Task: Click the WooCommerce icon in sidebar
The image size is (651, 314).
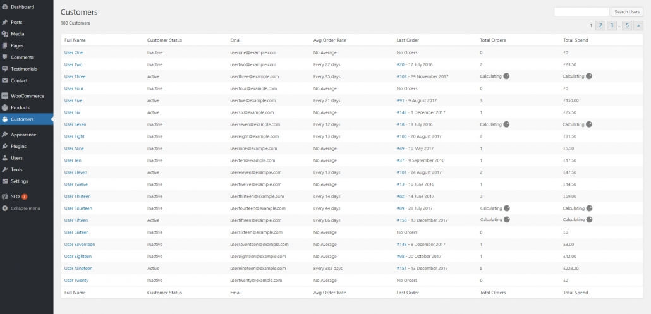Action: pyautogui.click(x=5, y=96)
